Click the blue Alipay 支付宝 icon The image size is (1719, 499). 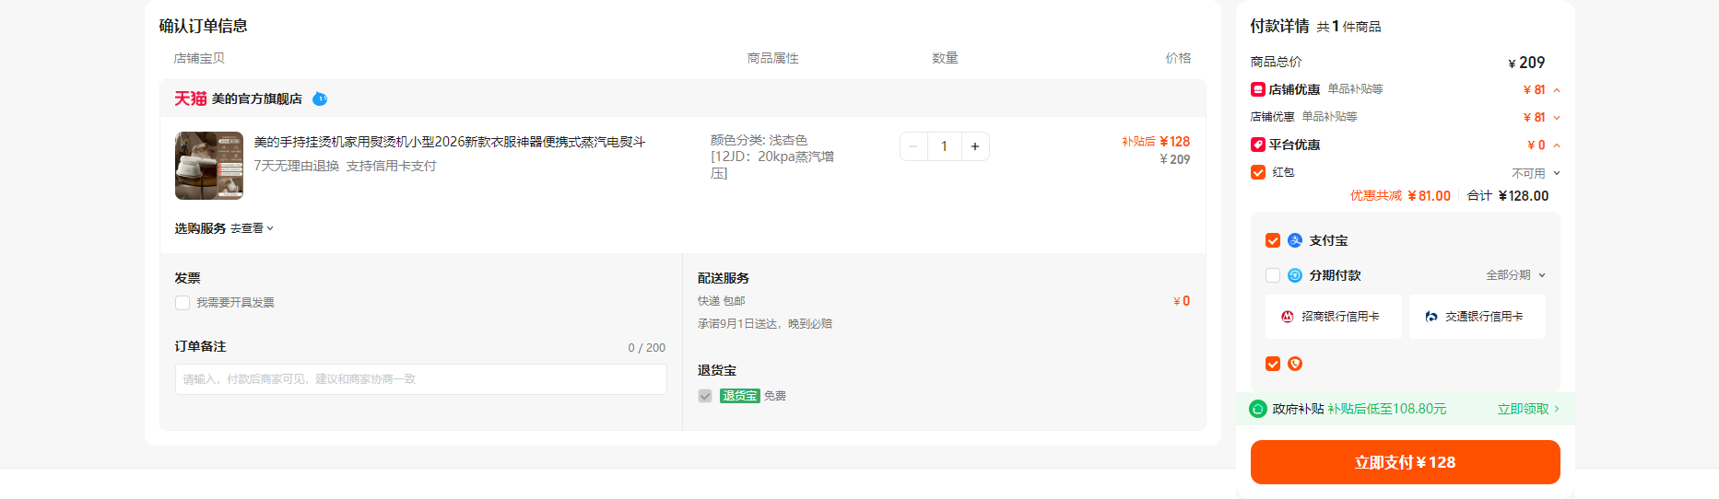pos(1295,240)
